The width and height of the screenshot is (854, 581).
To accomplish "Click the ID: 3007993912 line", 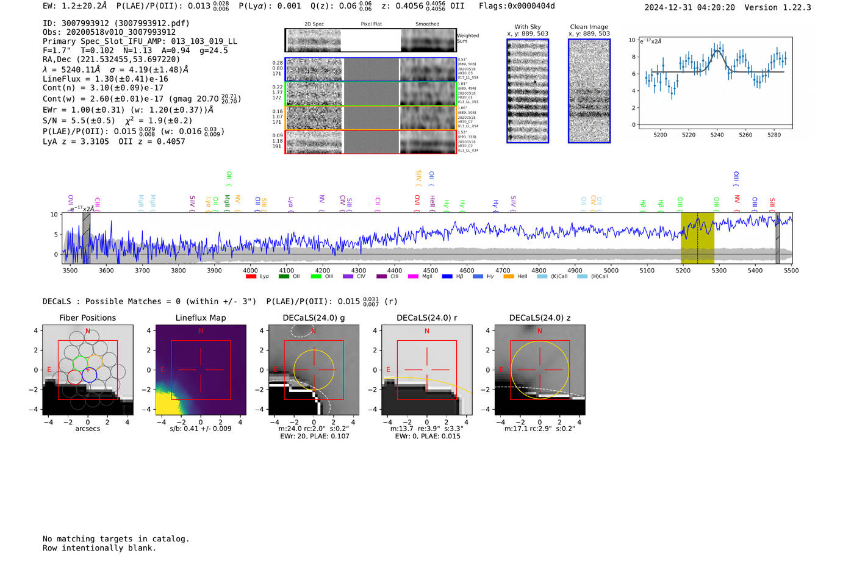I will pyautogui.click(x=116, y=23).
